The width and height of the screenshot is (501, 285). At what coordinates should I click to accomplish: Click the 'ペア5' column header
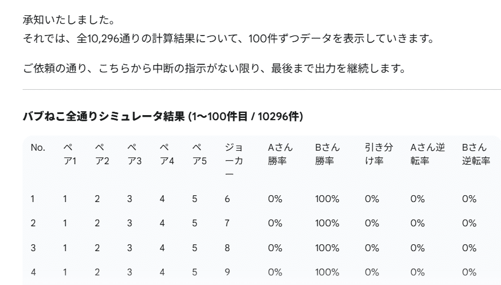(x=199, y=154)
